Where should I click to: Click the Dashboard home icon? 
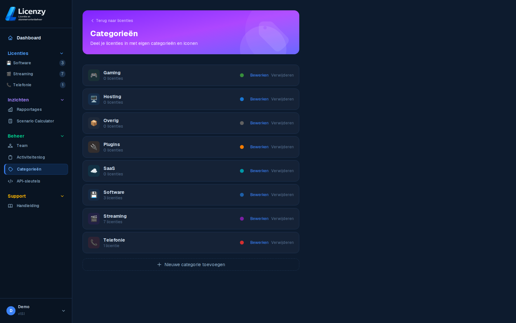[10, 38]
